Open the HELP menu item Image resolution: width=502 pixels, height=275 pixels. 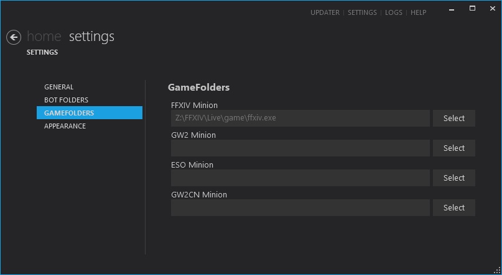(419, 12)
